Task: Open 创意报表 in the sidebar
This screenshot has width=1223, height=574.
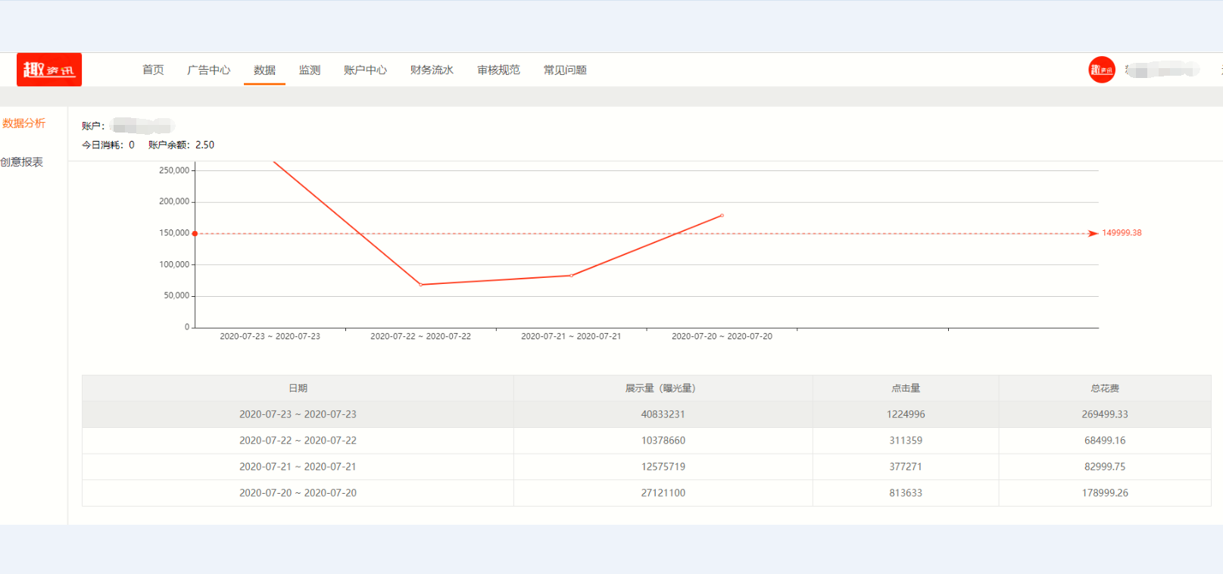Action: coord(23,162)
